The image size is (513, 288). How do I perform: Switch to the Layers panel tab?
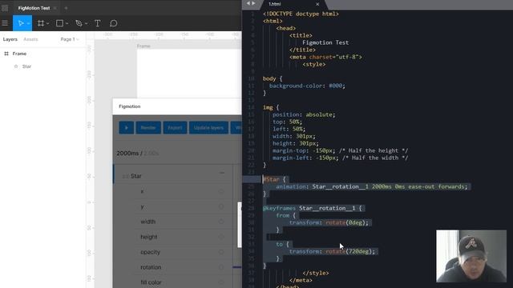point(10,39)
